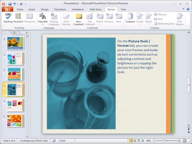The image size is (192, 144).
Task: Switch to the View tab
Action: (123, 9)
